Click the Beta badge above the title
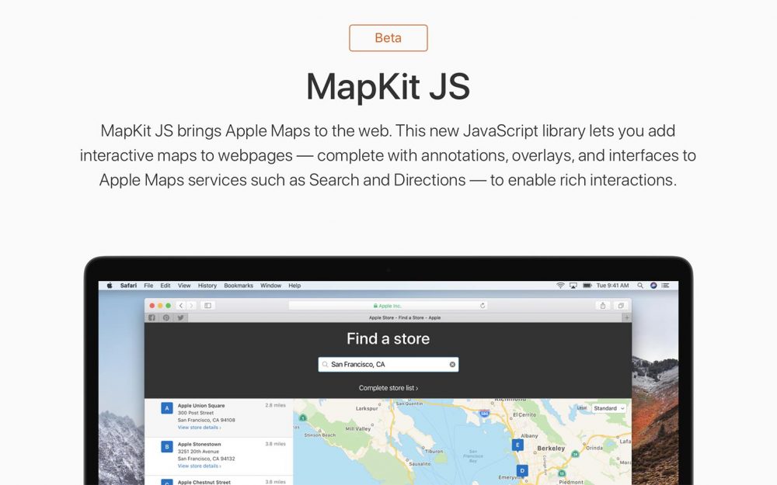The width and height of the screenshot is (777, 485). (x=388, y=38)
